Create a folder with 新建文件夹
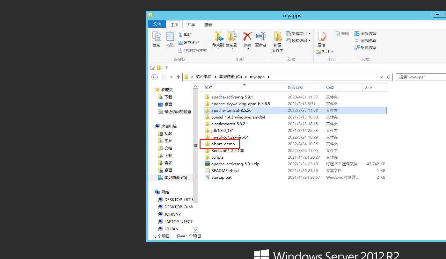This screenshot has width=446, height=259. [278, 42]
